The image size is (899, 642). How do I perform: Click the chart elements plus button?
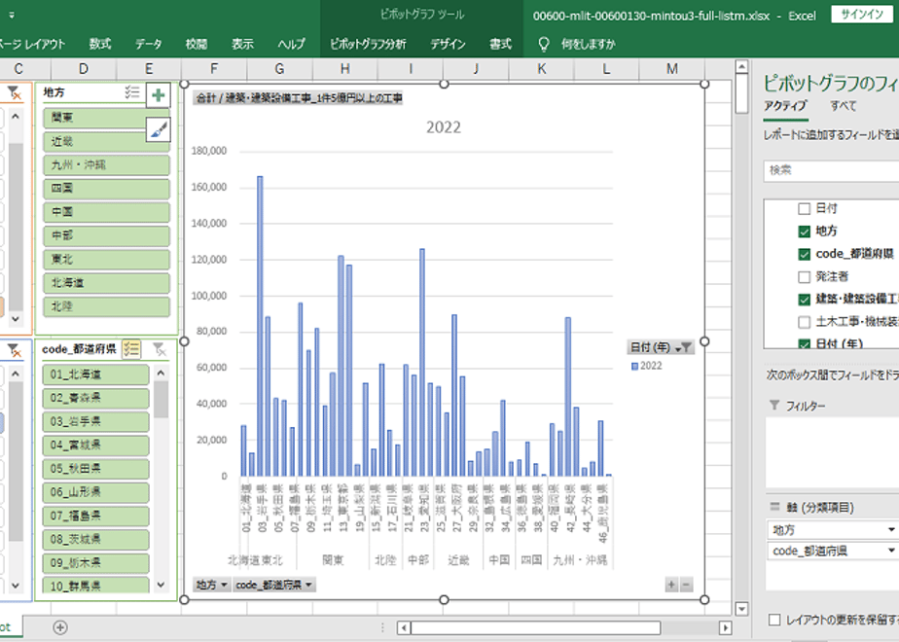point(159,95)
